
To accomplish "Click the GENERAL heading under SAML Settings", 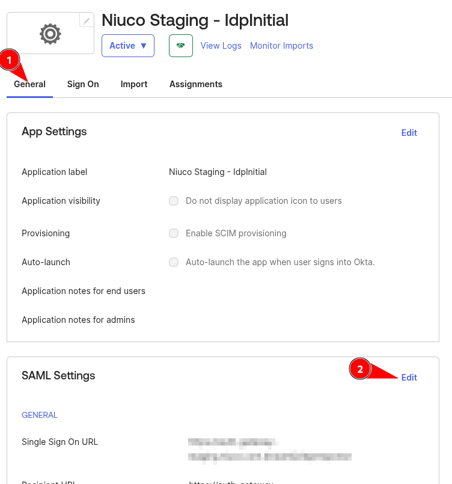I will click(x=40, y=415).
